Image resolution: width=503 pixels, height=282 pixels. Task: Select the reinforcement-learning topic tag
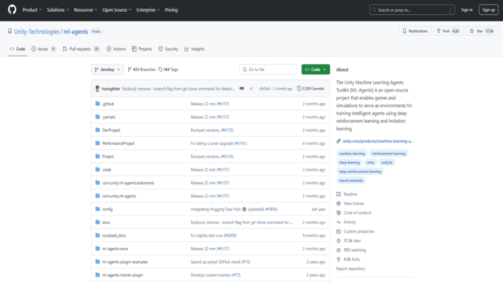[x=389, y=153]
